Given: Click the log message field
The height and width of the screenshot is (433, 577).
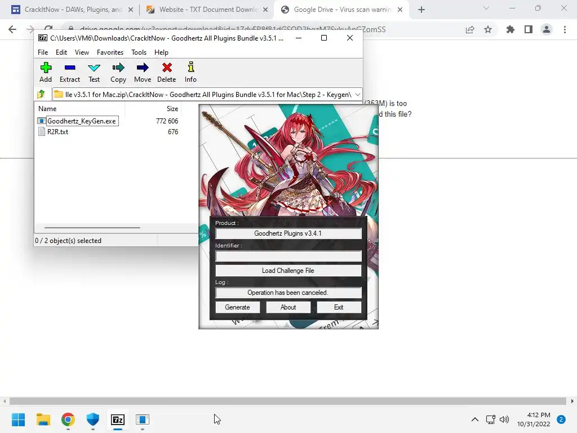Looking at the screenshot, I should pyautogui.click(x=288, y=293).
